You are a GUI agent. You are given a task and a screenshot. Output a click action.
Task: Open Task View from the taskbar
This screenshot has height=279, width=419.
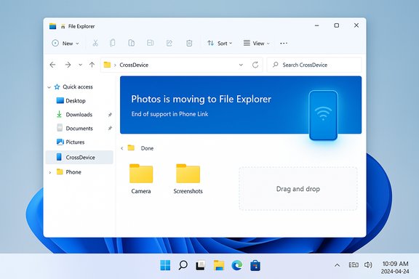[201, 265]
